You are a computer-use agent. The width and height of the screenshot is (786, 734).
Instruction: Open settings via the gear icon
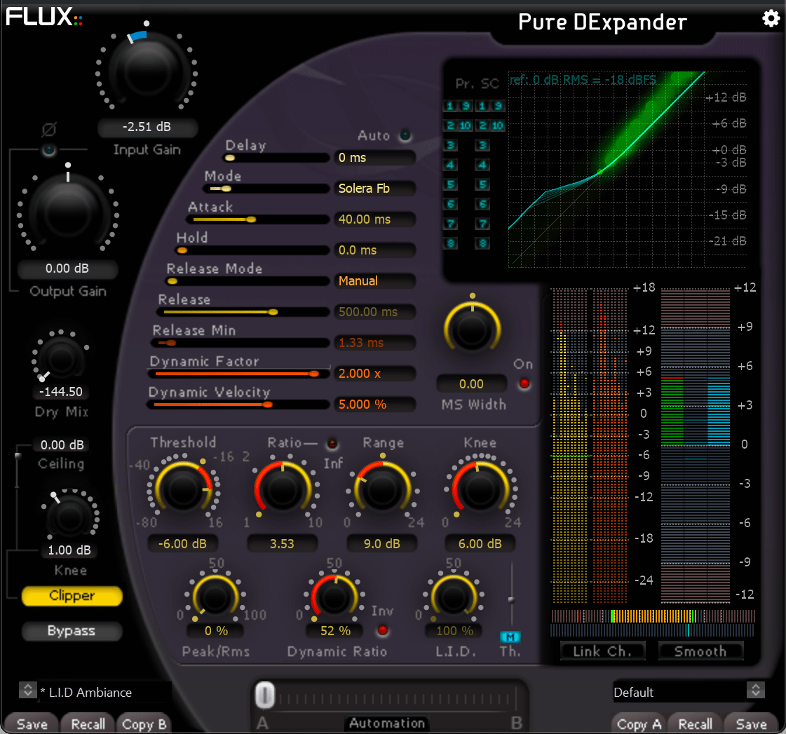click(x=771, y=19)
